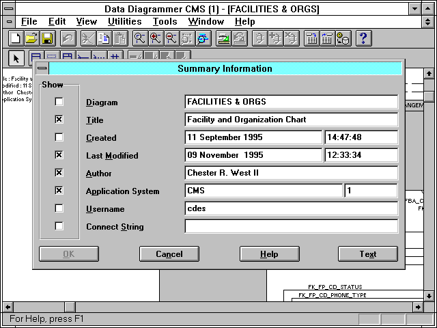Click the Text button in dialog
This screenshot has width=437, height=328.
[367, 254]
